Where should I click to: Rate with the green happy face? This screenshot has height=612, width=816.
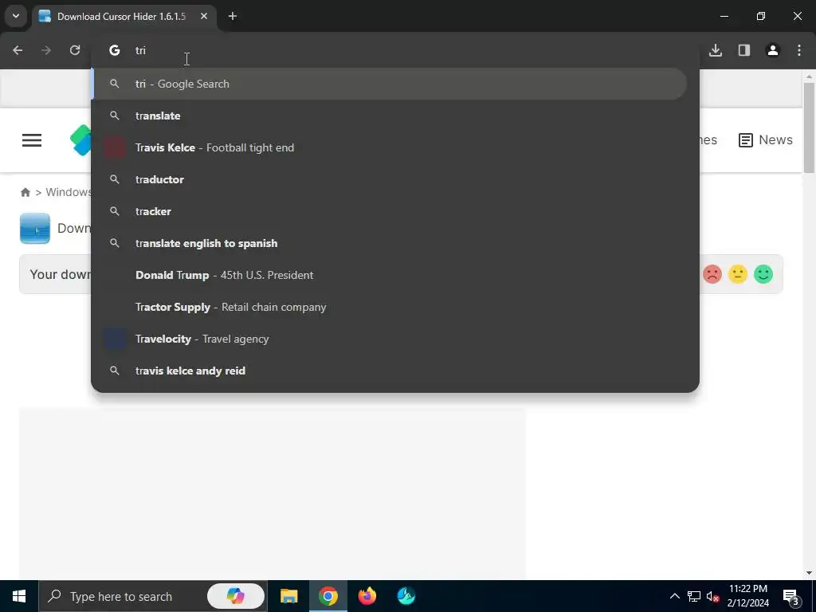click(x=763, y=274)
